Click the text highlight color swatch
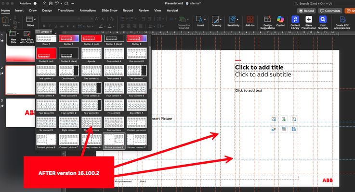Viewport: 355px width, 192px height. coord(101,26)
